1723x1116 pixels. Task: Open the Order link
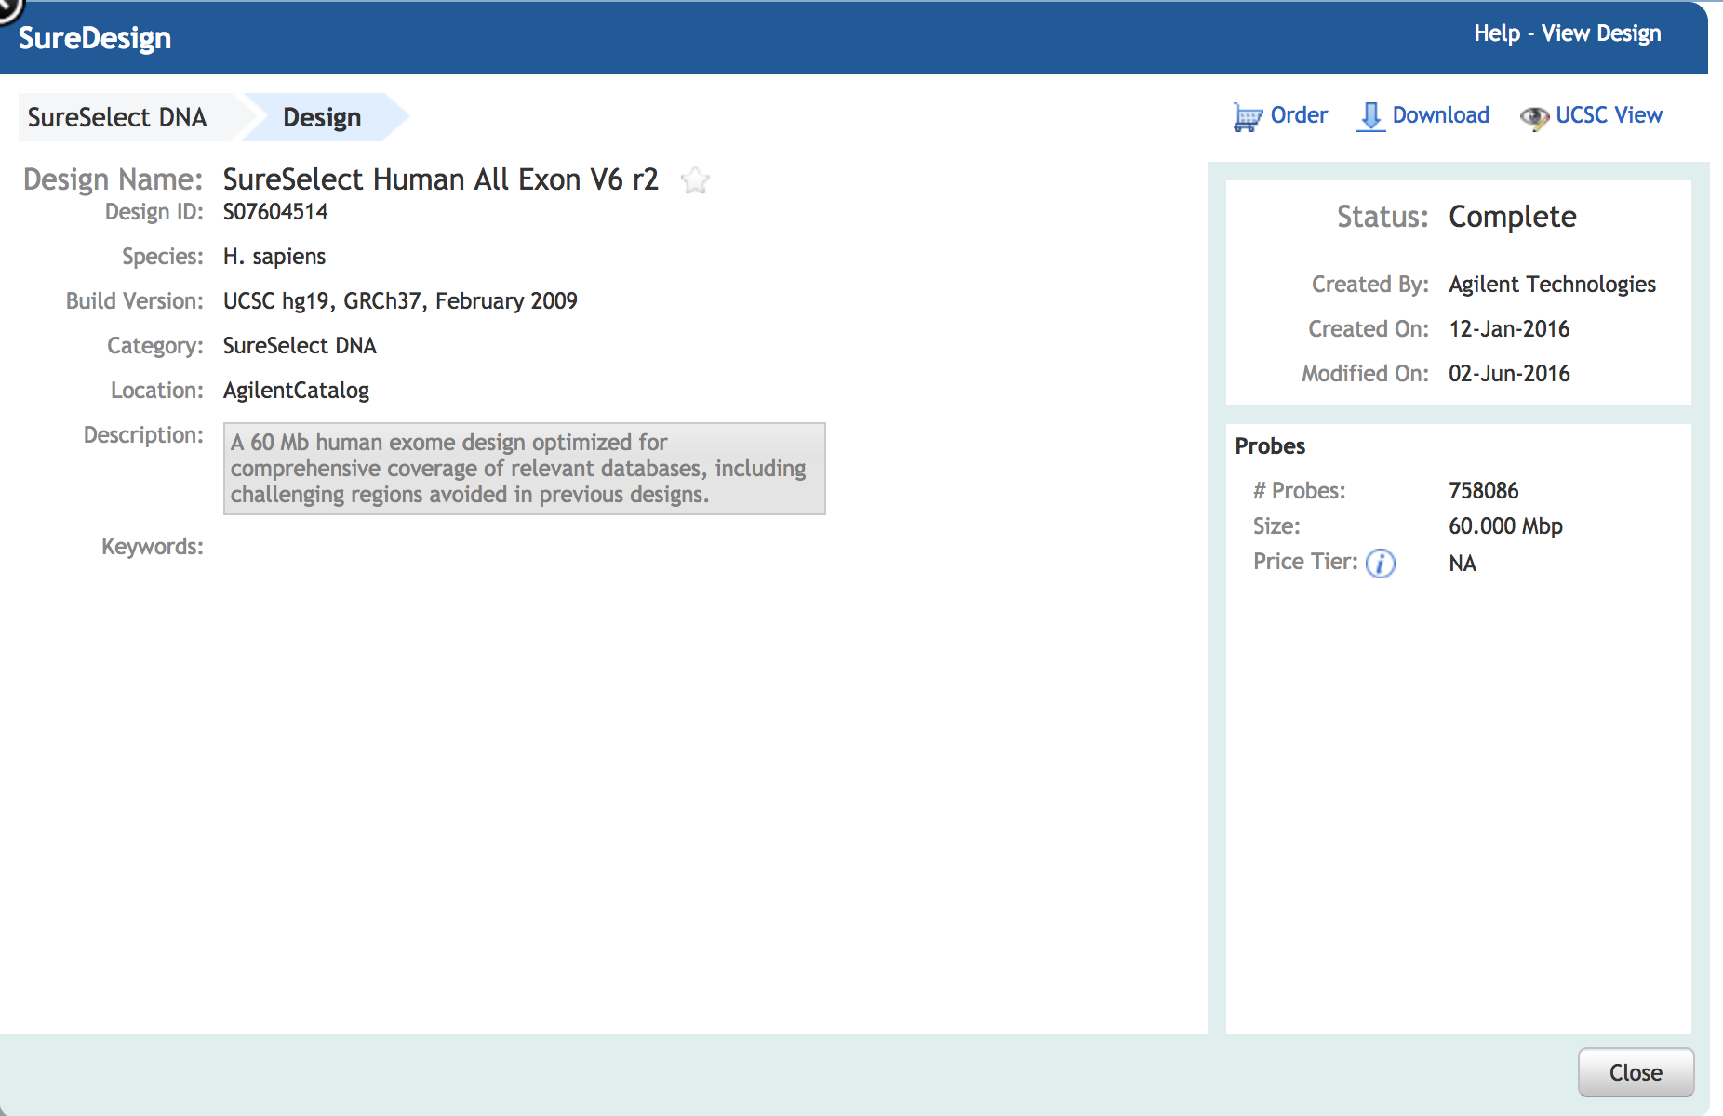point(1299,115)
